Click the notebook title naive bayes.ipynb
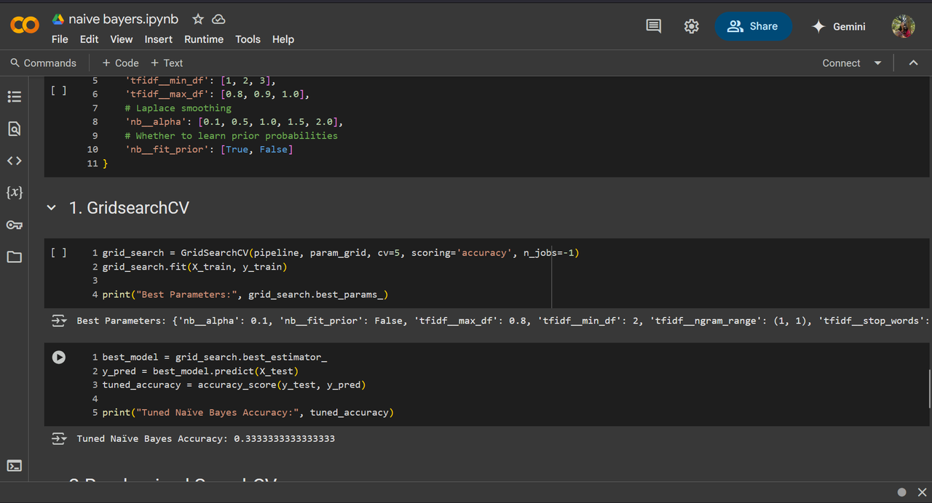932x503 pixels. point(124,20)
